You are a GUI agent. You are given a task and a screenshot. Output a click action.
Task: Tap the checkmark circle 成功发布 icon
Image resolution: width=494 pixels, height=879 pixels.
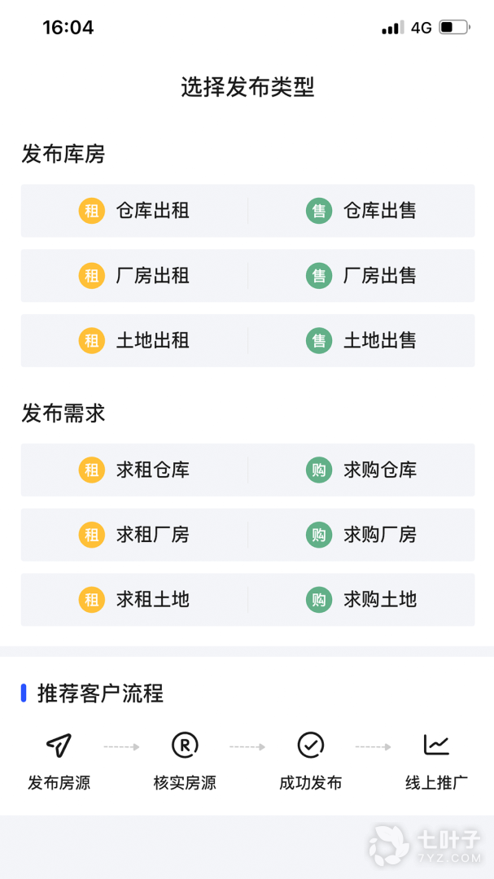click(310, 744)
